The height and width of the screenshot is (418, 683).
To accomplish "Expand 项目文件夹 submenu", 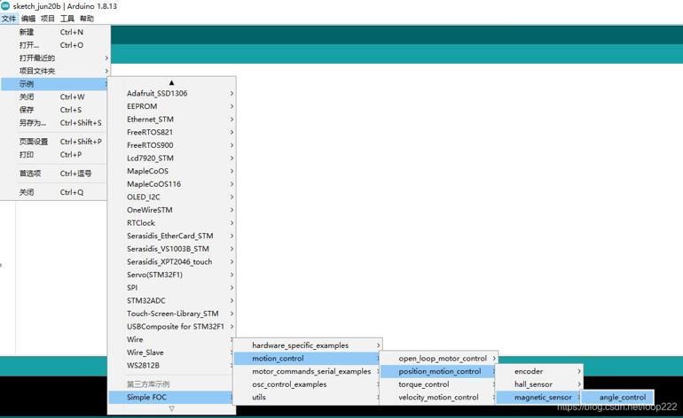I will 55,71.
